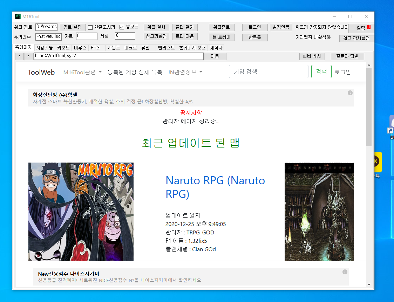The height and width of the screenshot is (302, 394).
Task: Open the Naruto RPG title link
Action: [x=215, y=187]
